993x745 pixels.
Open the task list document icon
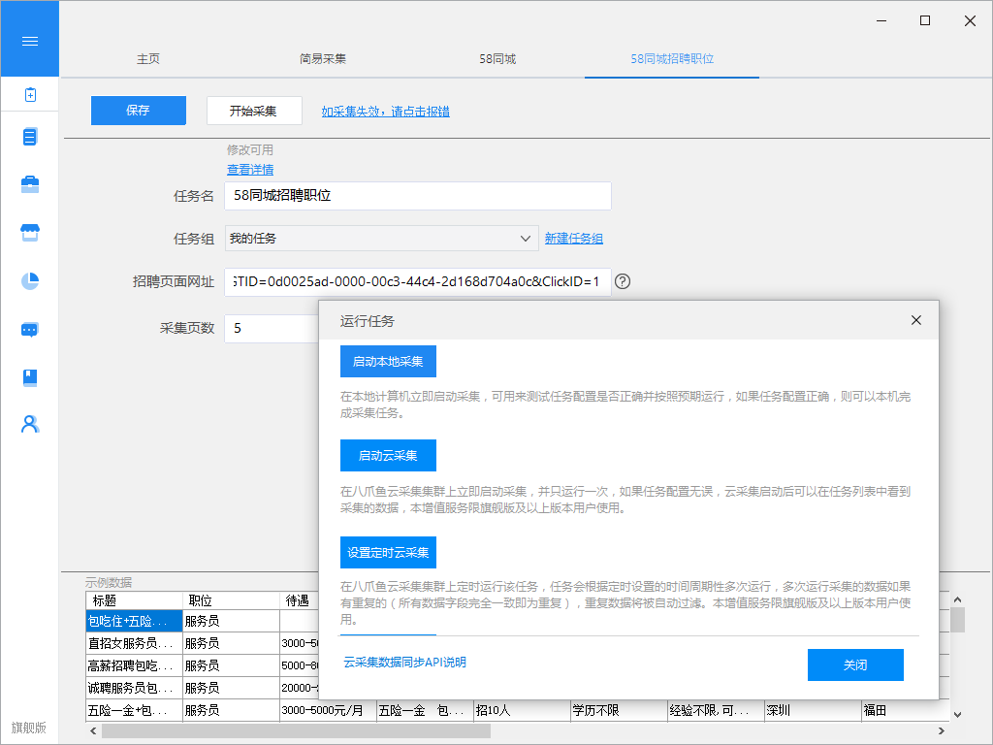[x=30, y=137]
